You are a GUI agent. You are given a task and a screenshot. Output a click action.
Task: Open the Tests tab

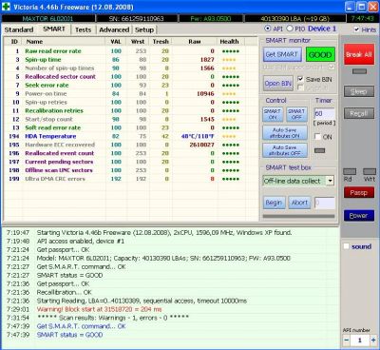coord(83,29)
